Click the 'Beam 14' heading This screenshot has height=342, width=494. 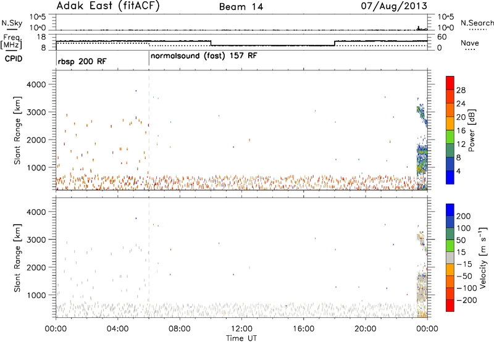coord(241,7)
